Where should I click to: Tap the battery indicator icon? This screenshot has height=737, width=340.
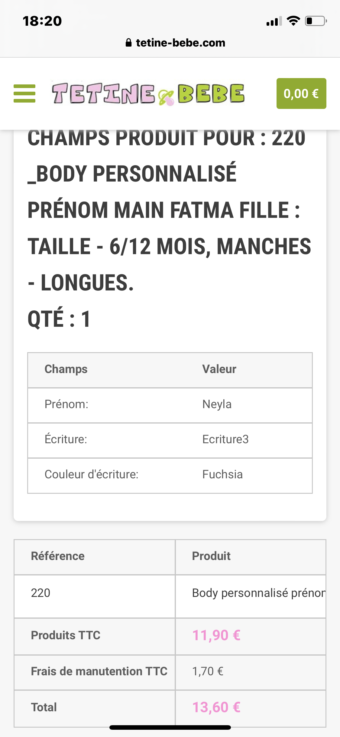[x=316, y=21]
